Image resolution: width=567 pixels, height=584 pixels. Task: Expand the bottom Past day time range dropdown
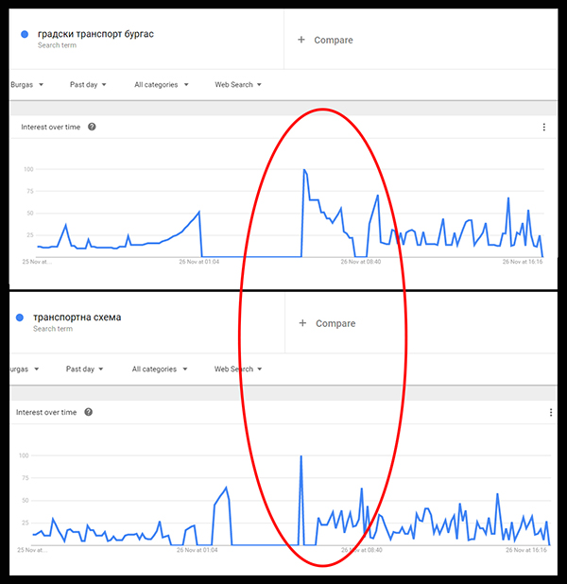84,369
